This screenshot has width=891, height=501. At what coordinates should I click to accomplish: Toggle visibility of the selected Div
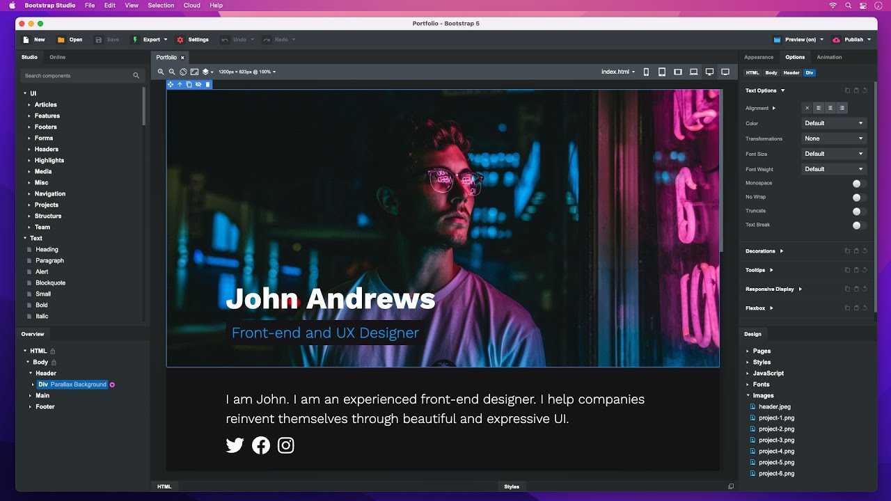198,84
